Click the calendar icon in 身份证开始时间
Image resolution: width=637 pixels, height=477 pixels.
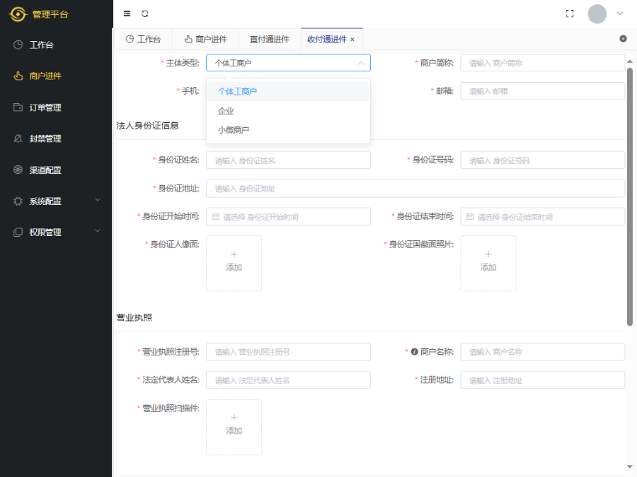click(x=216, y=217)
